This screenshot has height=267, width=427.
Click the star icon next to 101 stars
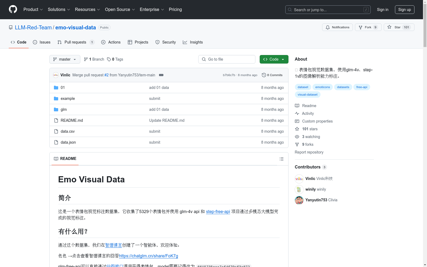[x=297, y=129]
